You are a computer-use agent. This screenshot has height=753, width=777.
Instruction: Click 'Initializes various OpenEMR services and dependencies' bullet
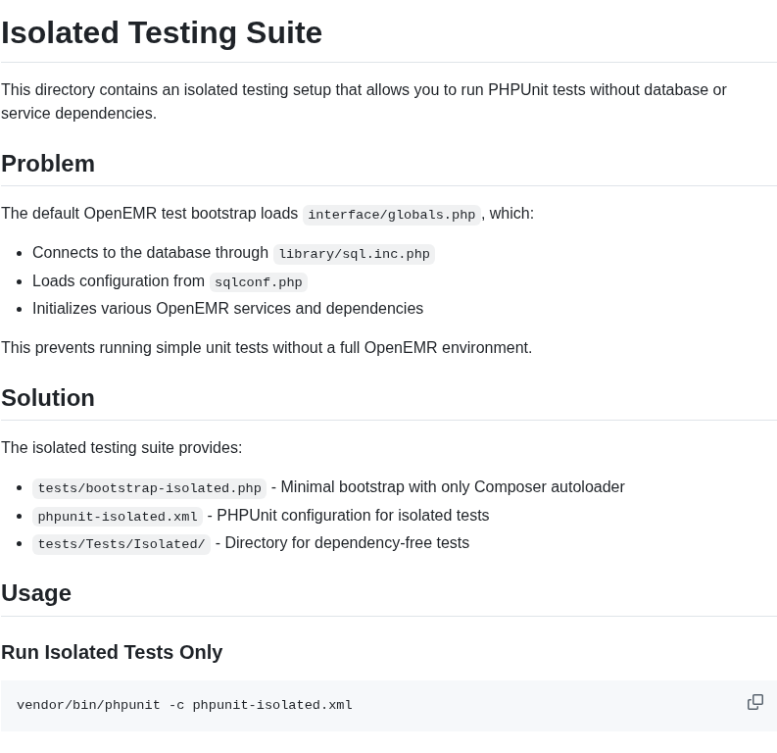pyautogui.click(x=228, y=308)
